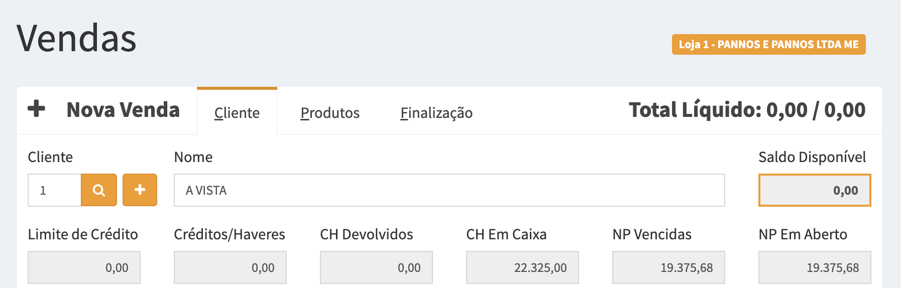Click the Loja 1 store badge
Viewport: 901px width, 288px height.
tap(768, 45)
